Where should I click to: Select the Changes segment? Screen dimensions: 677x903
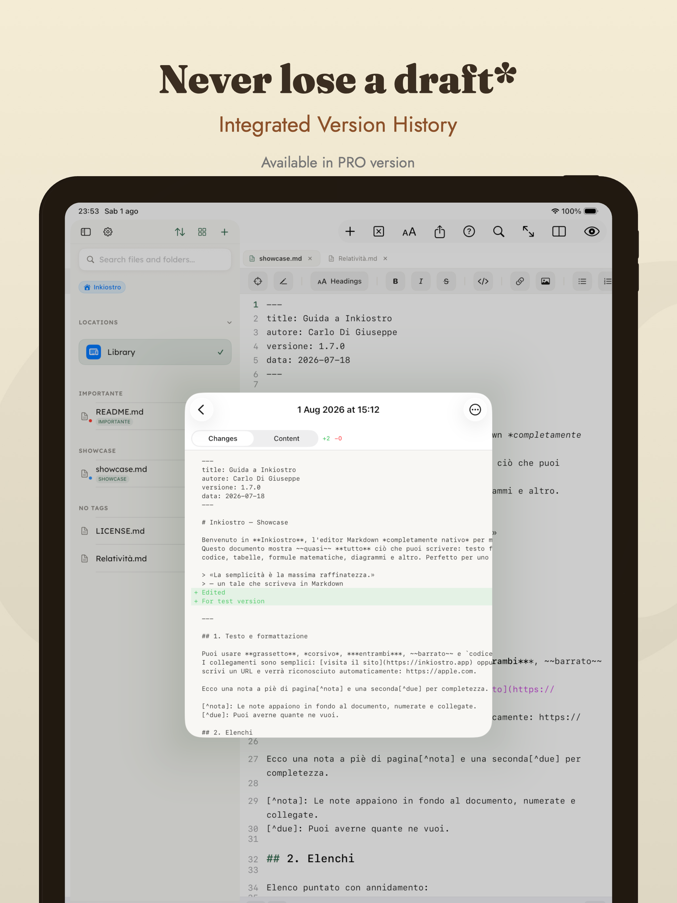[222, 438]
